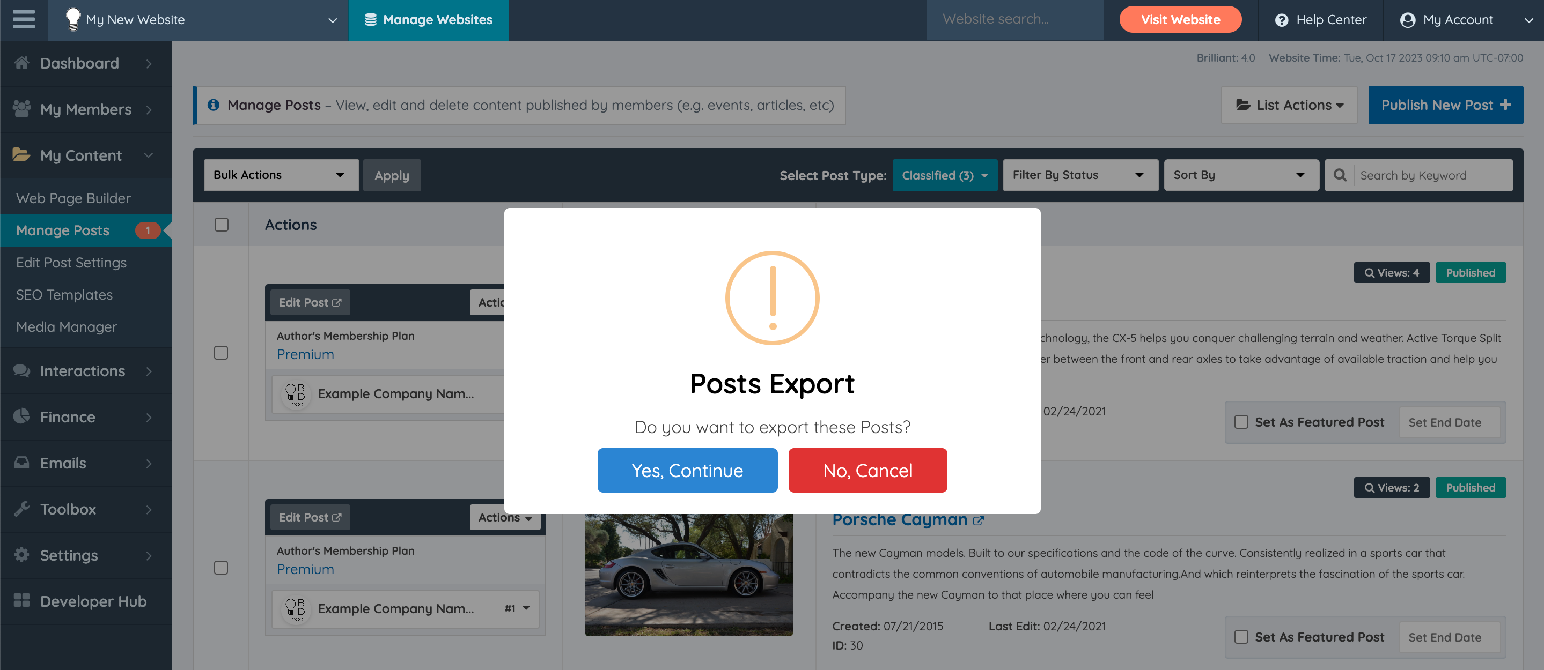Open the Classified (3) post type dropdown
This screenshot has height=670, width=1544.
(944, 175)
